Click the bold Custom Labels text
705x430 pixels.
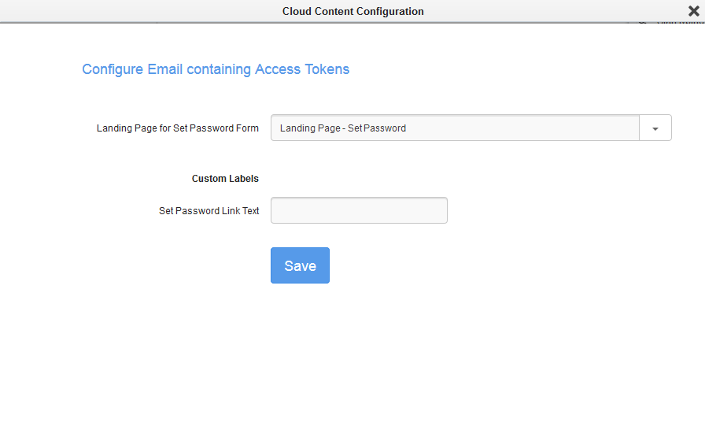tap(225, 179)
